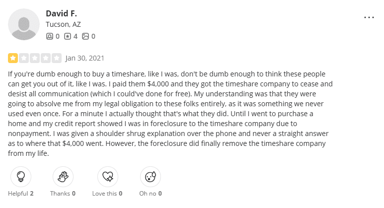Image resolution: width=384 pixels, height=208 pixels.
Task: Click the Helpful lightbulb reaction icon
Action: (21, 176)
